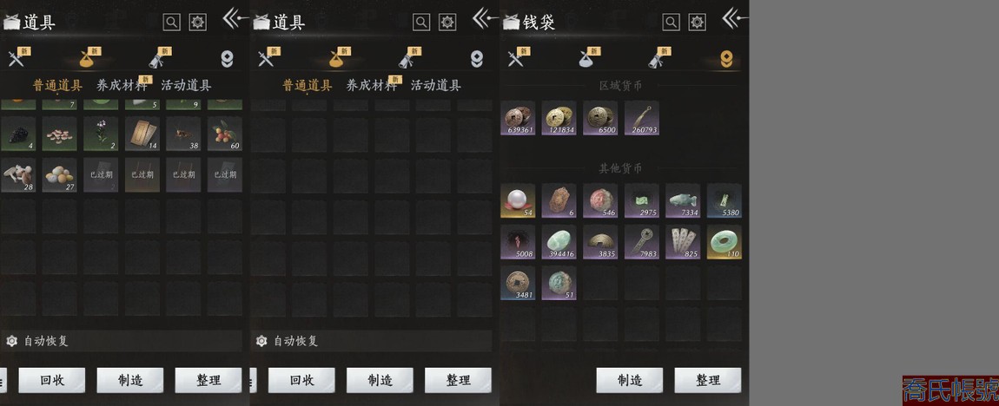Select the jade fish currency showing 7334
The image size is (999, 406).
pos(683,200)
